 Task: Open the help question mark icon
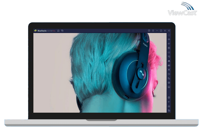pyautogui.click(x=149, y=31)
